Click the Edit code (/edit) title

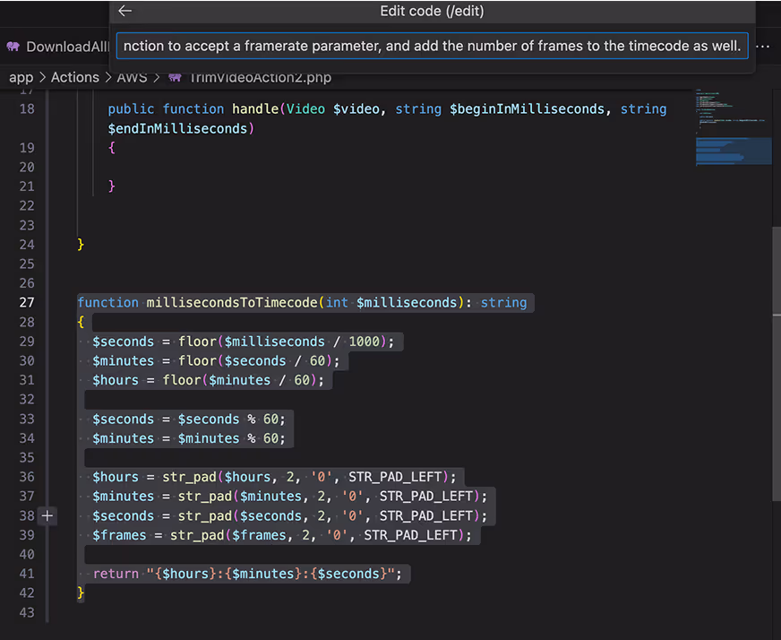(x=432, y=11)
